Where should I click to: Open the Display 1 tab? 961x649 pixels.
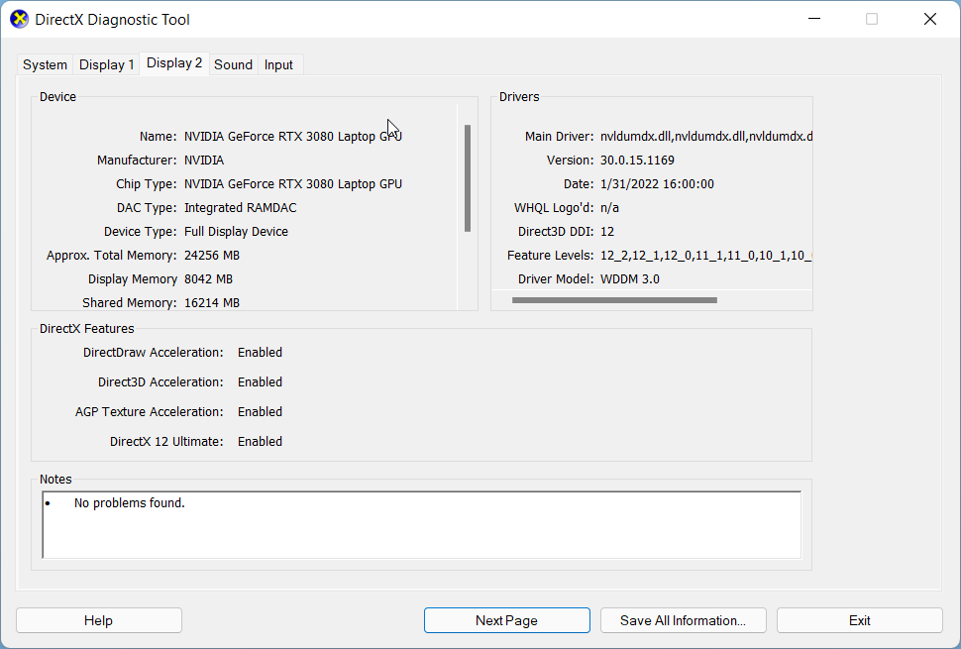106,64
